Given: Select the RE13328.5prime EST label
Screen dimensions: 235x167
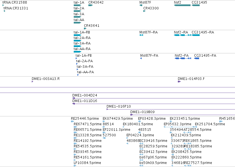Looking at the screenshot, I should (88, 135).
